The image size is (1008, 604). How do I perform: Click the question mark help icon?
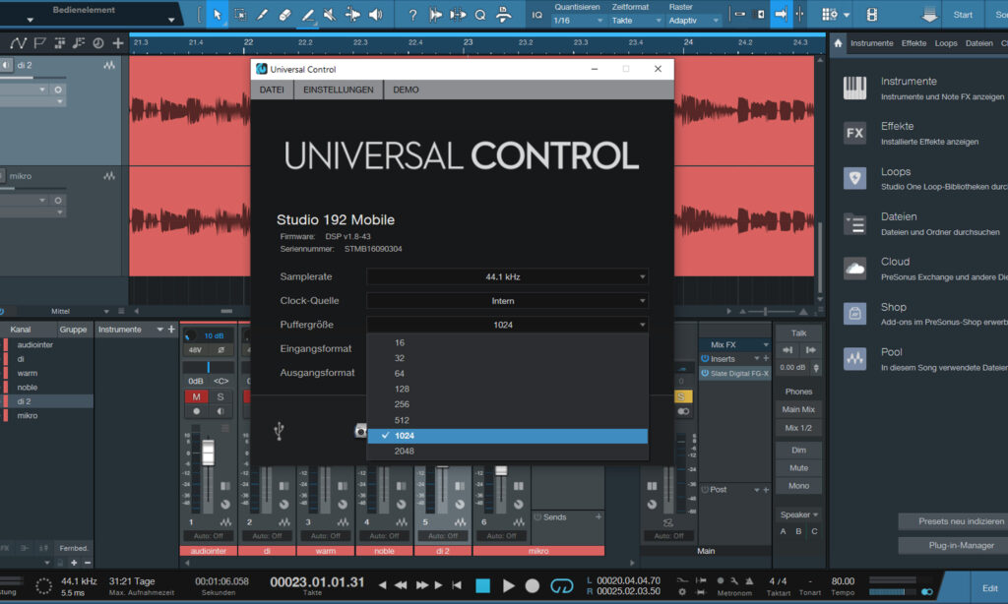(x=412, y=14)
